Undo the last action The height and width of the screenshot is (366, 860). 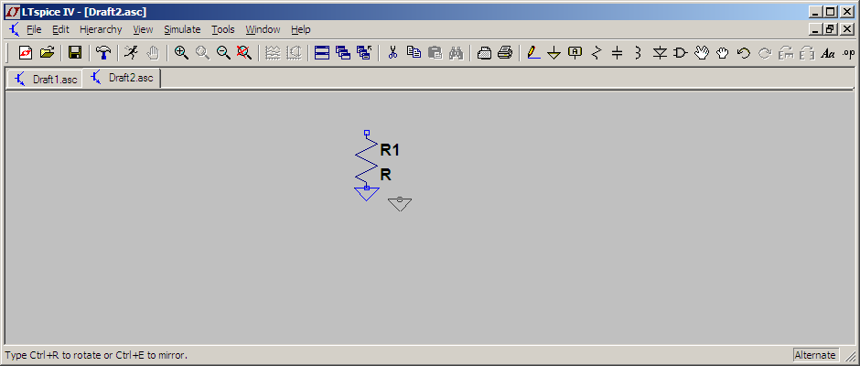coord(743,53)
